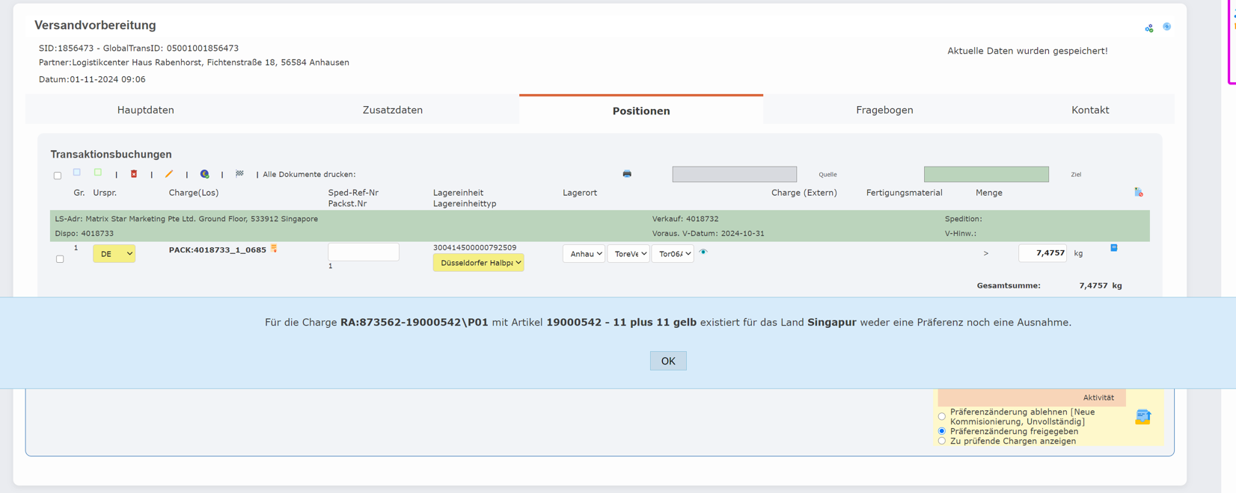Click the printer icon for all documents
The height and width of the screenshot is (493, 1236).
point(627,174)
